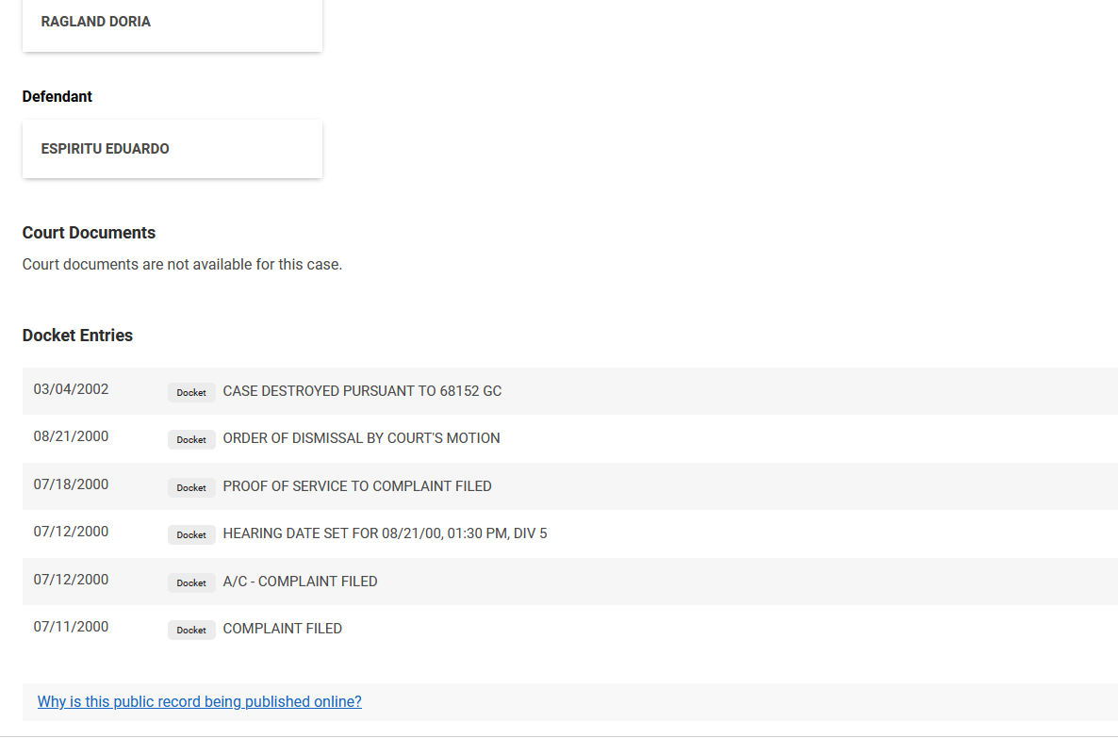Click the HEARING DATE SET FOR 08/21/00 entry
The width and height of the screenshot is (1118, 738).
coord(385,533)
